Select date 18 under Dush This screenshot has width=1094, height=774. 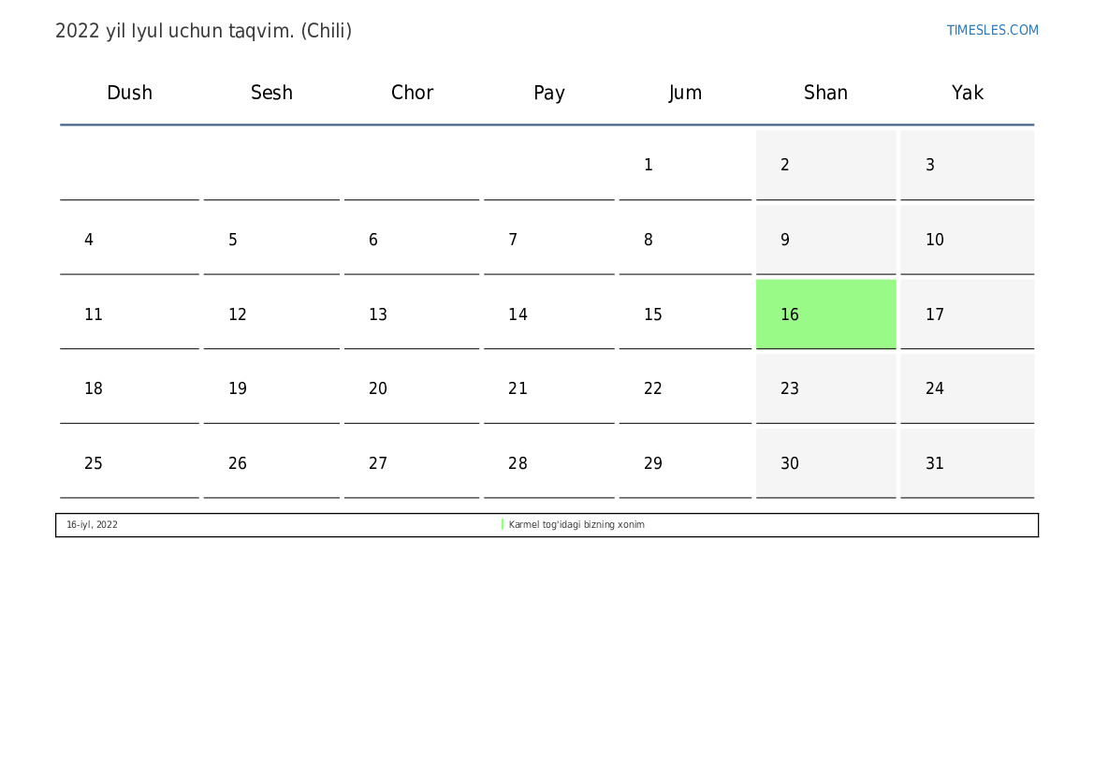coord(94,388)
